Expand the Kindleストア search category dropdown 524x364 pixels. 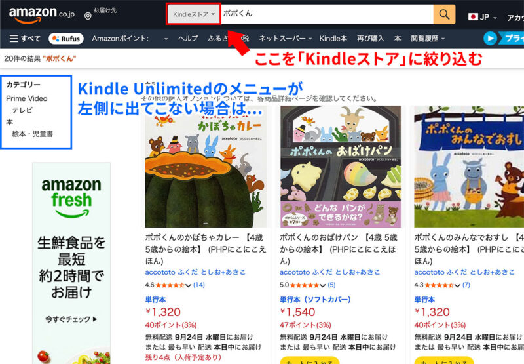[x=193, y=14]
